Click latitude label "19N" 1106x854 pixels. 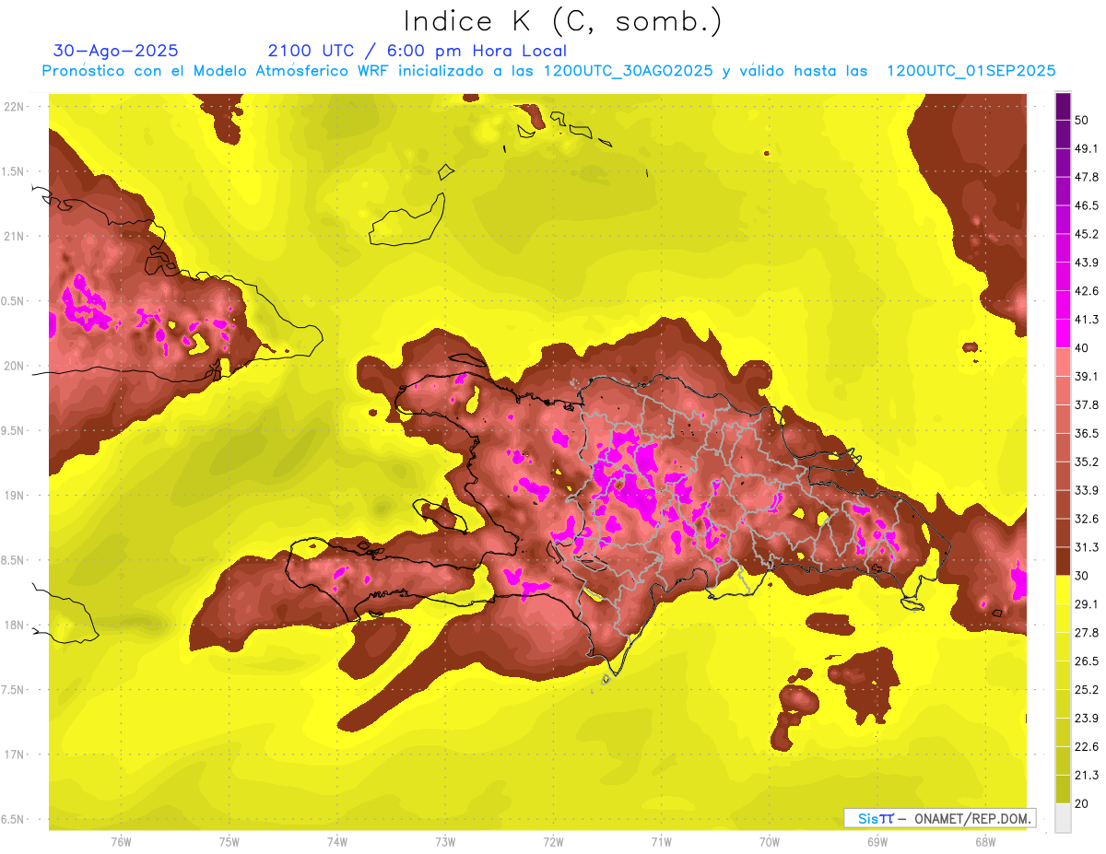[x=15, y=496]
